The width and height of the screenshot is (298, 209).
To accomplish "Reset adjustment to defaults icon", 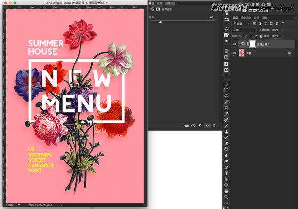I will [200, 126].
